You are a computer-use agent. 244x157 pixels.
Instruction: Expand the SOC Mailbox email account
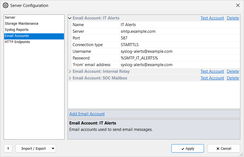(70, 78)
